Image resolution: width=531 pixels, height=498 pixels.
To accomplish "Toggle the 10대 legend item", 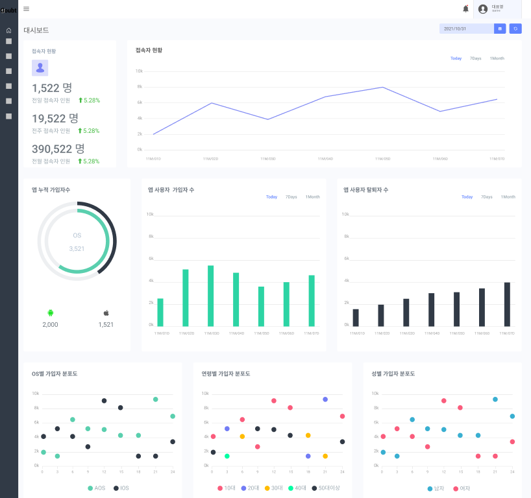I will pyautogui.click(x=226, y=488).
